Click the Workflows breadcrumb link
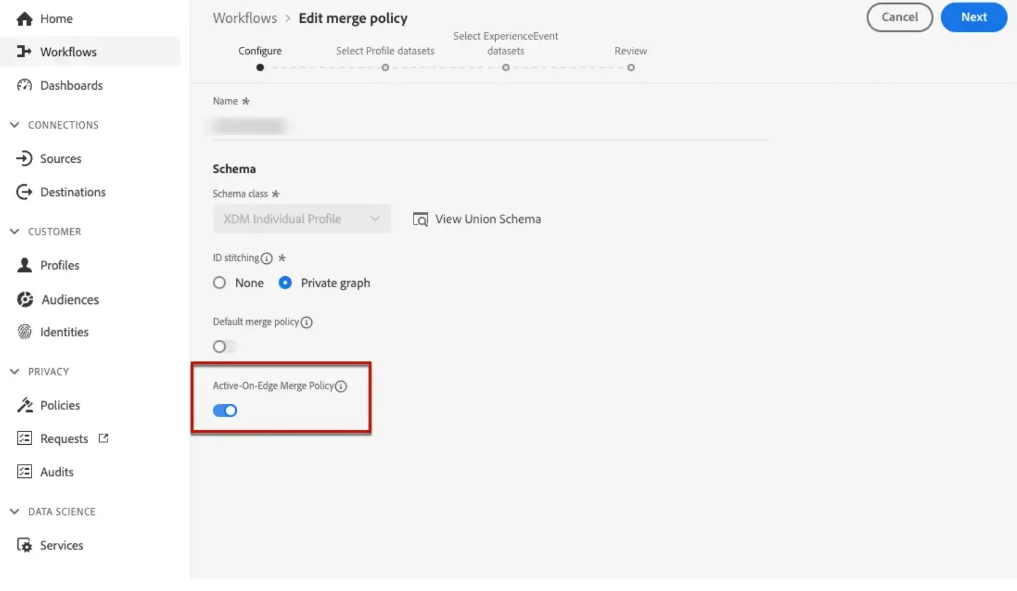Viewport: 1017px width, 591px height. tap(245, 18)
